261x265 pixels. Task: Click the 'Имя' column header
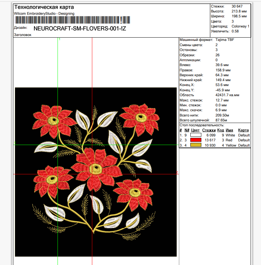point(229,130)
